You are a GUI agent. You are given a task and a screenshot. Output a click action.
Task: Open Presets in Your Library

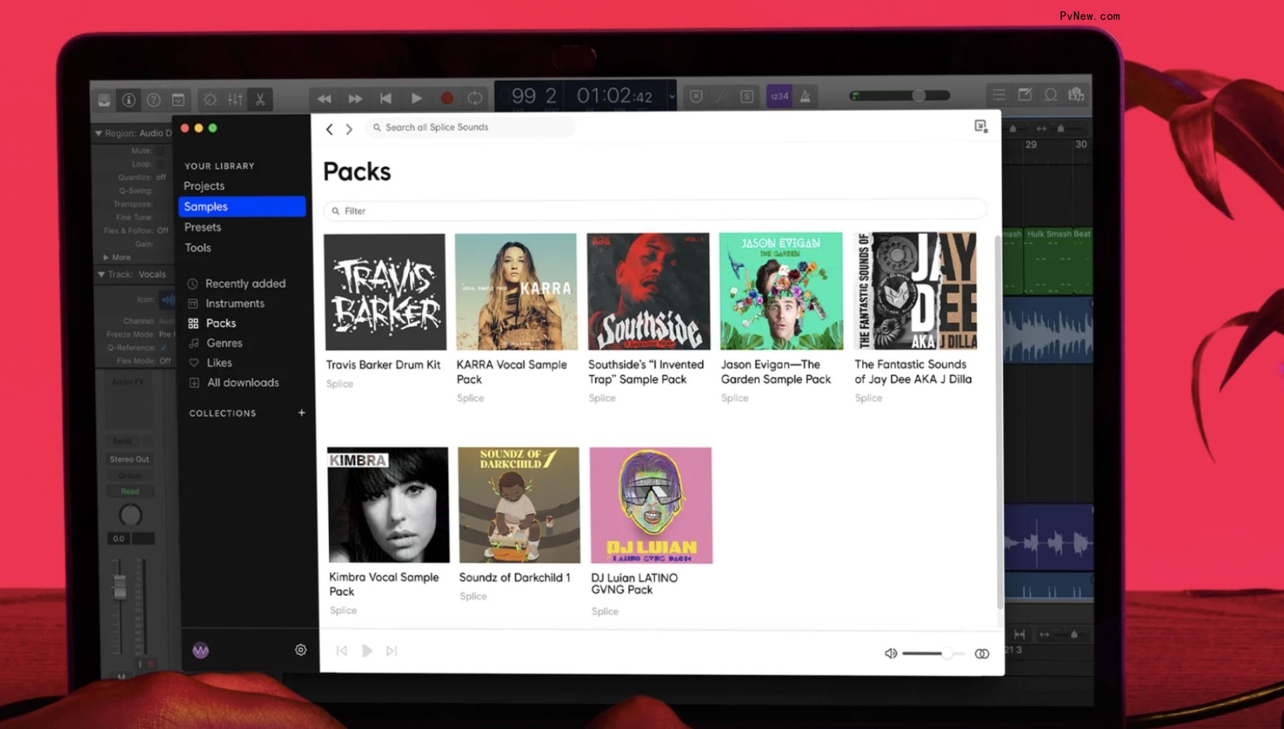click(203, 227)
